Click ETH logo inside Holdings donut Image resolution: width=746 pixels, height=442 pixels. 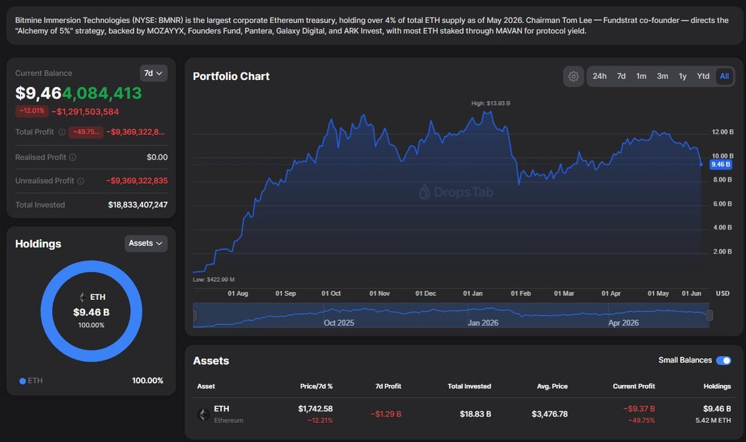coord(81,297)
